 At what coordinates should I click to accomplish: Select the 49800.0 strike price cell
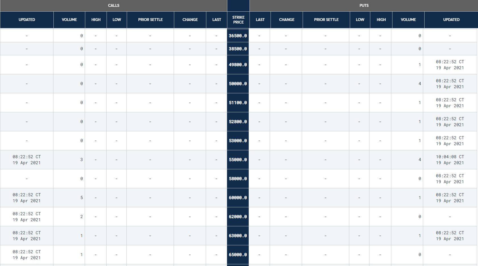[238, 65]
